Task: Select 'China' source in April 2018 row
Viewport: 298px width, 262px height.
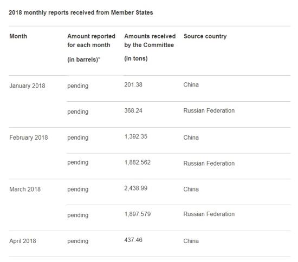Action: [191, 241]
